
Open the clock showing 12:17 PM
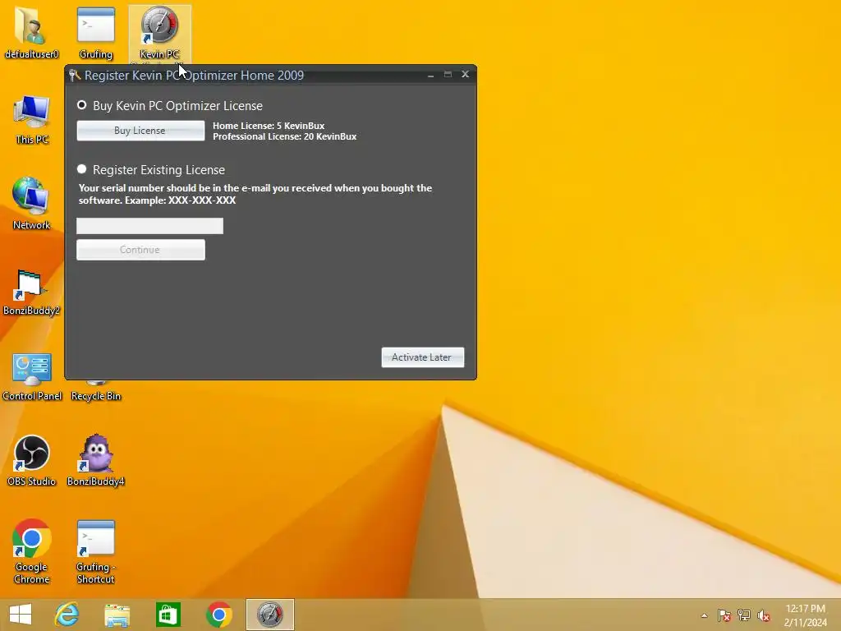click(x=805, y=615)
